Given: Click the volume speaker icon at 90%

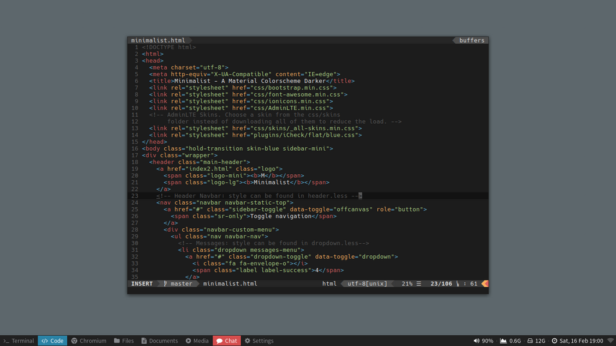Looking at the screenshot, I should (x=476, y=341).
